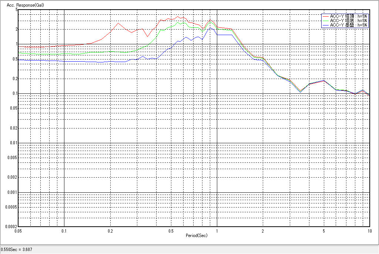Click the x-axis tick label 10
Screen dimensions: 379x254
click(369, 231)
